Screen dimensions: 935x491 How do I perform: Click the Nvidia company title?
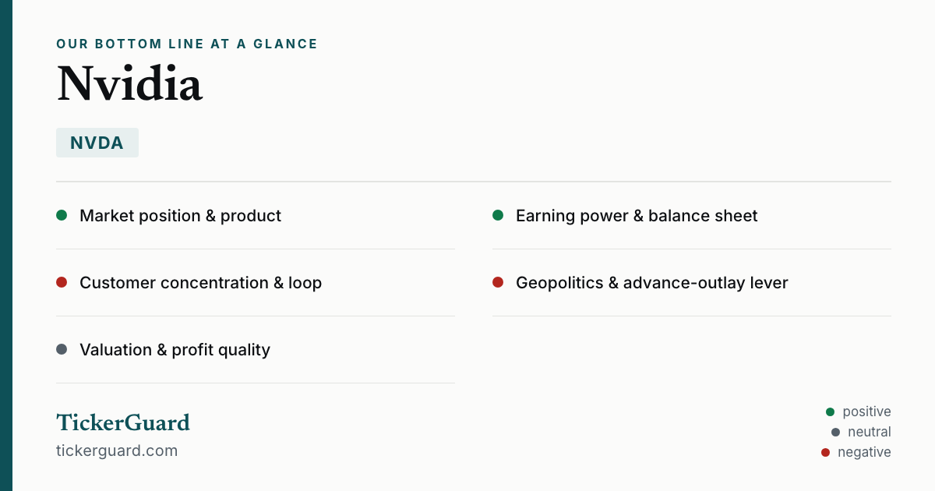tap(129, 84)
